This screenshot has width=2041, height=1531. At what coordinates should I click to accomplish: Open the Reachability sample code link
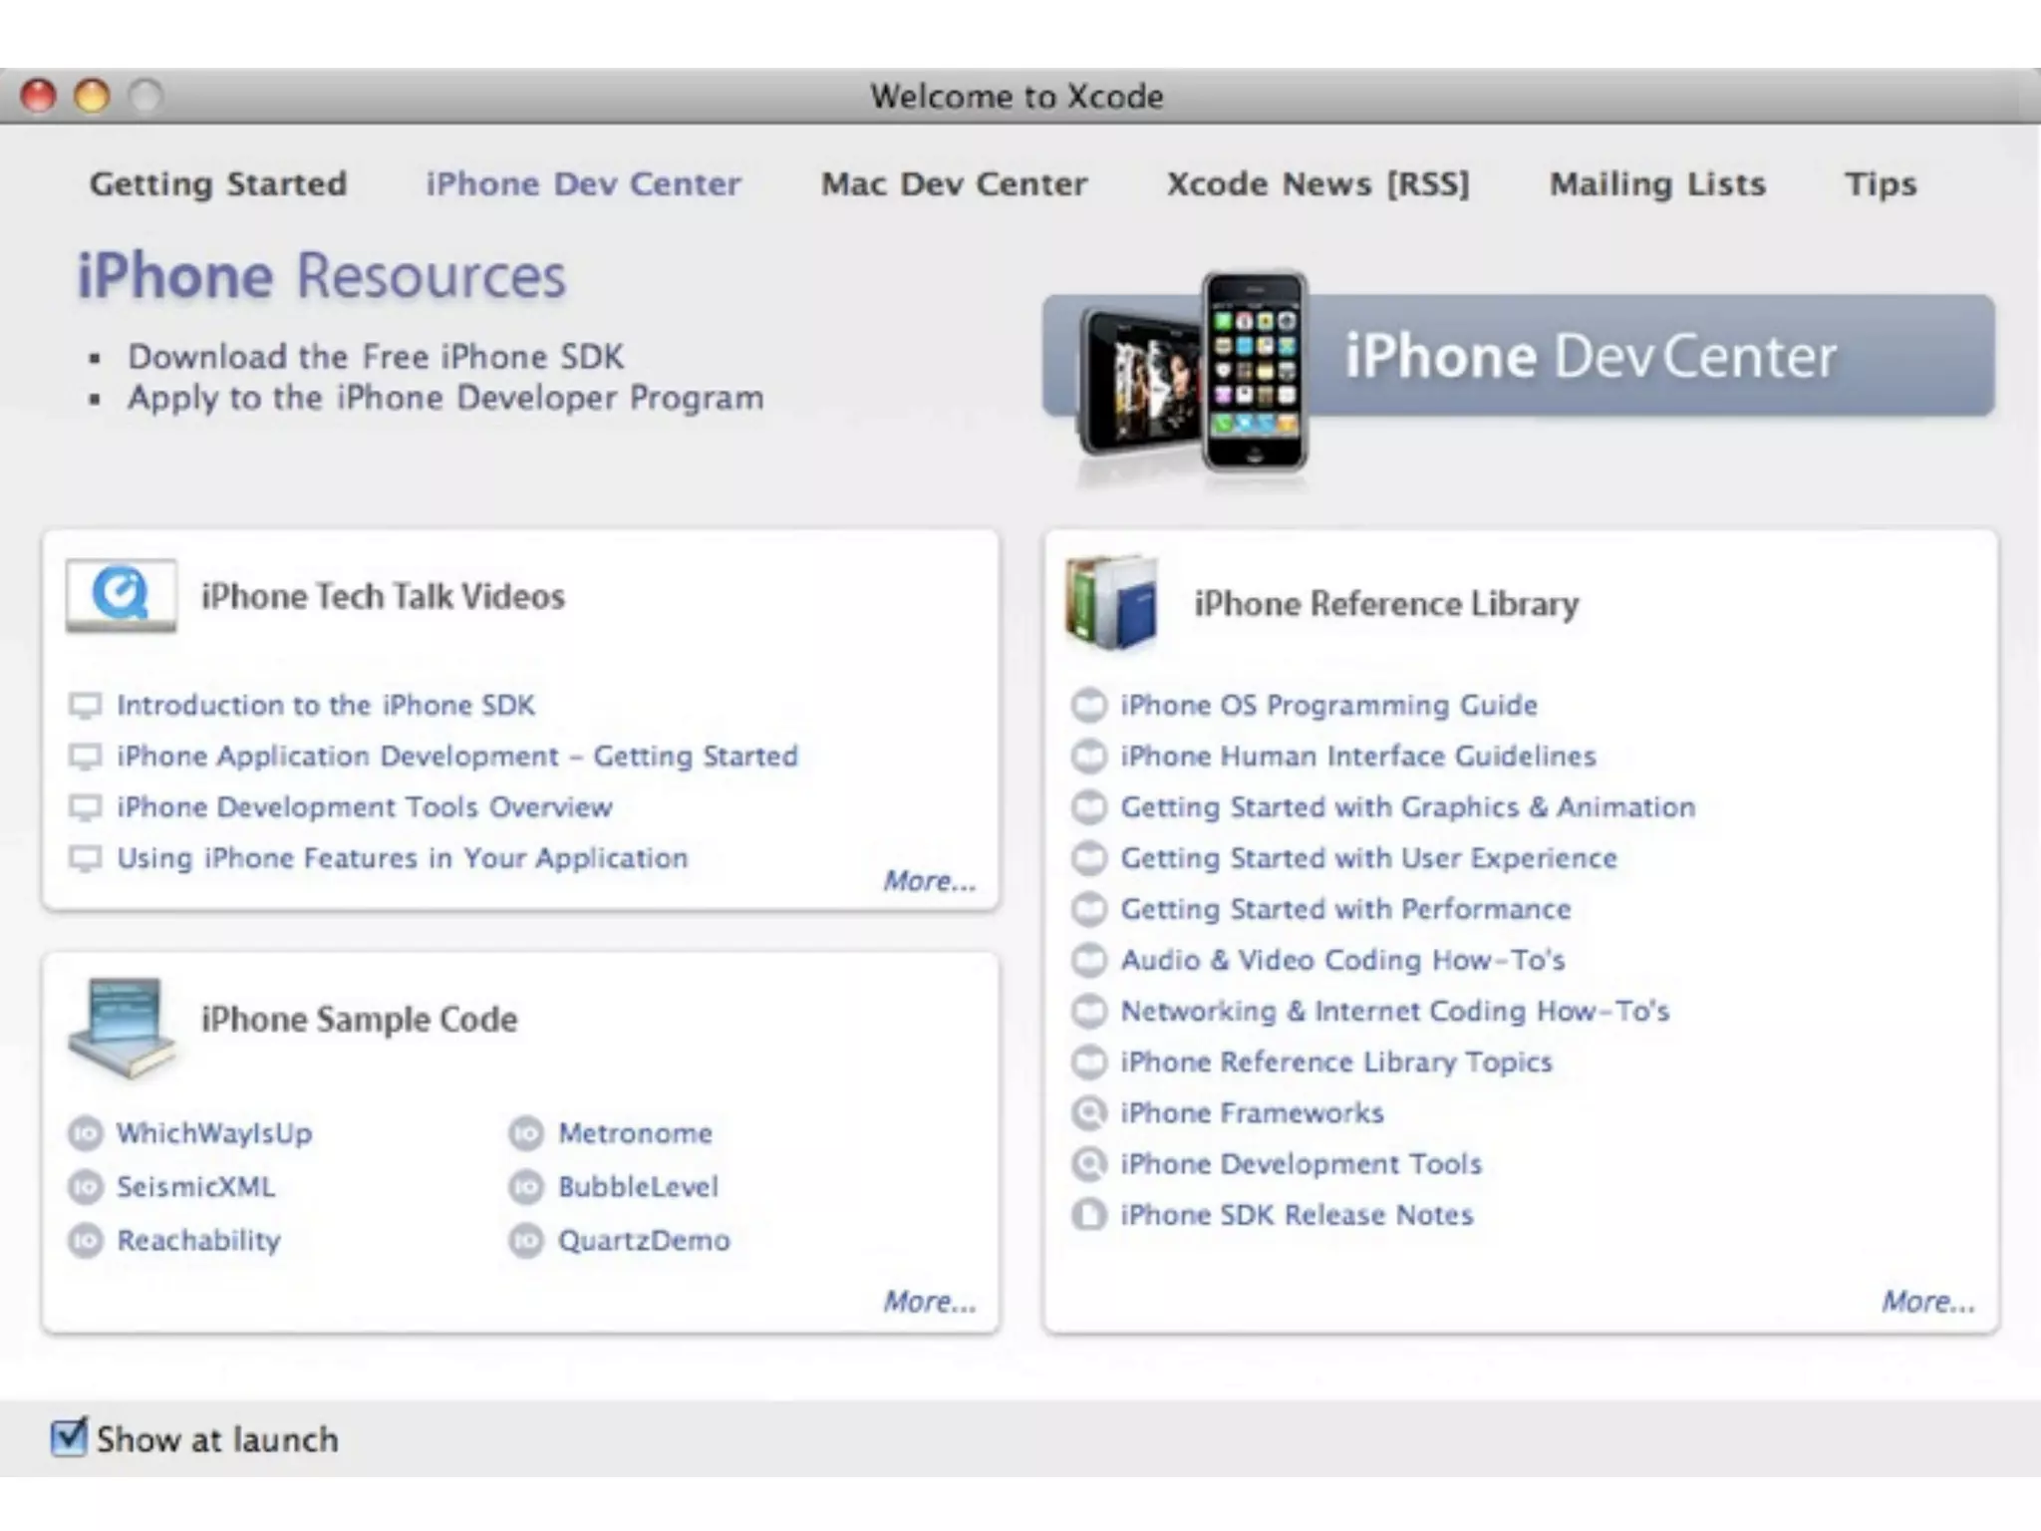(199, 1241)
